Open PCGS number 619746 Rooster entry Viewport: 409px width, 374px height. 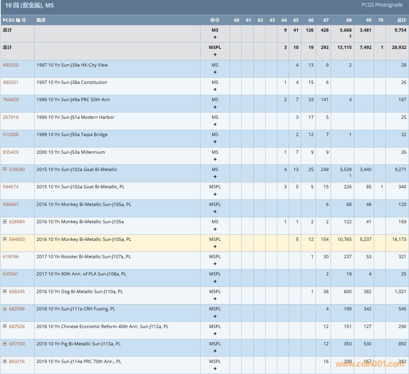[11, 257]
